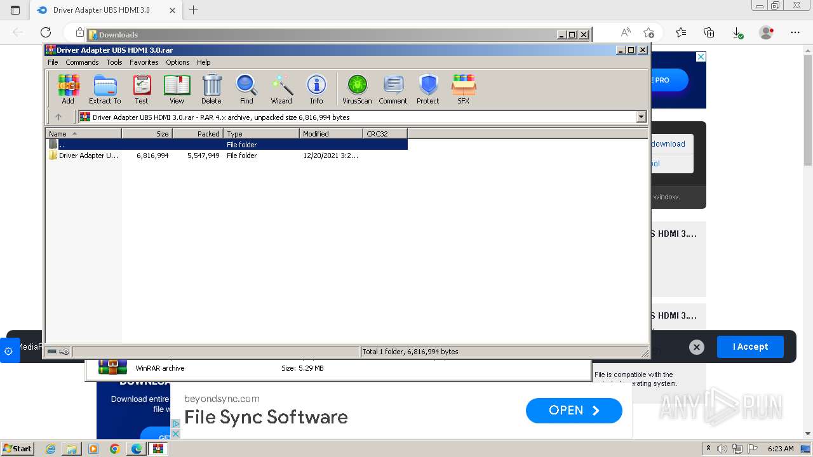
Task: Open the Edge collections icon
Action: click(x=709, y=32)
